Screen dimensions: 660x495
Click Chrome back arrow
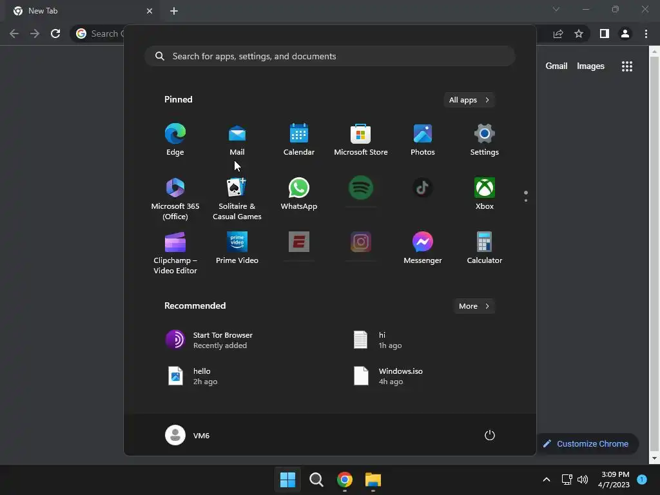click(x=14, y=34)
